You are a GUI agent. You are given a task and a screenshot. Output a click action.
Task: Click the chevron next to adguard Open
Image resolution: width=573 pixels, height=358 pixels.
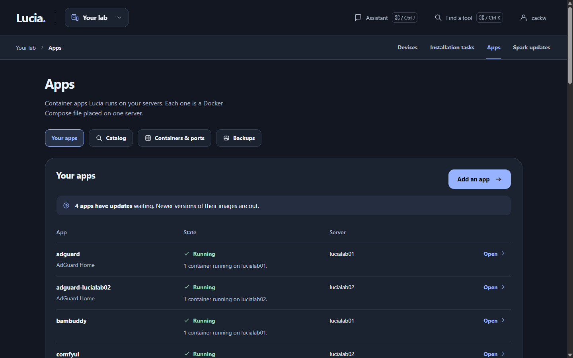tap(503, 254)
